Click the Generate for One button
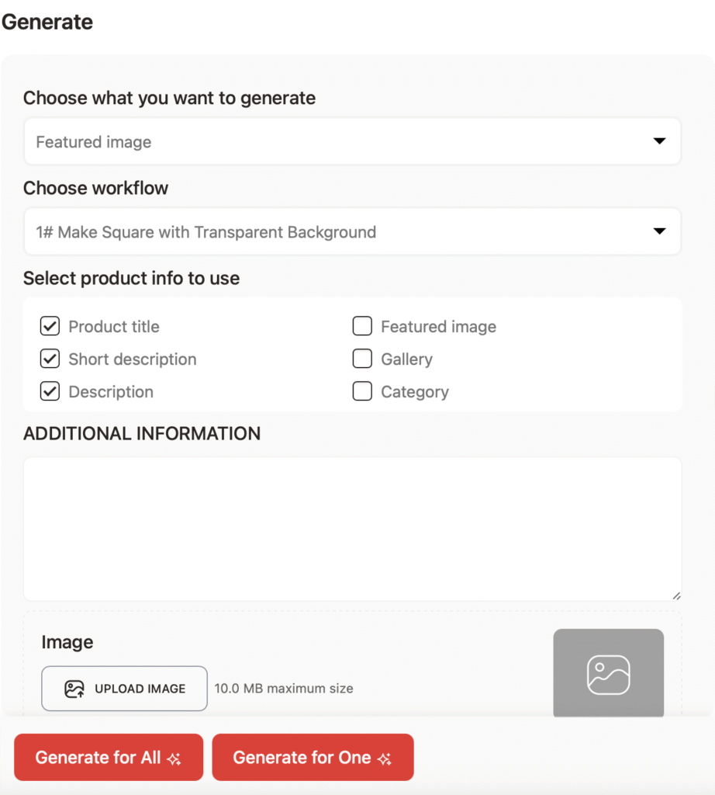The image size is (715, 795). point(312,757)
